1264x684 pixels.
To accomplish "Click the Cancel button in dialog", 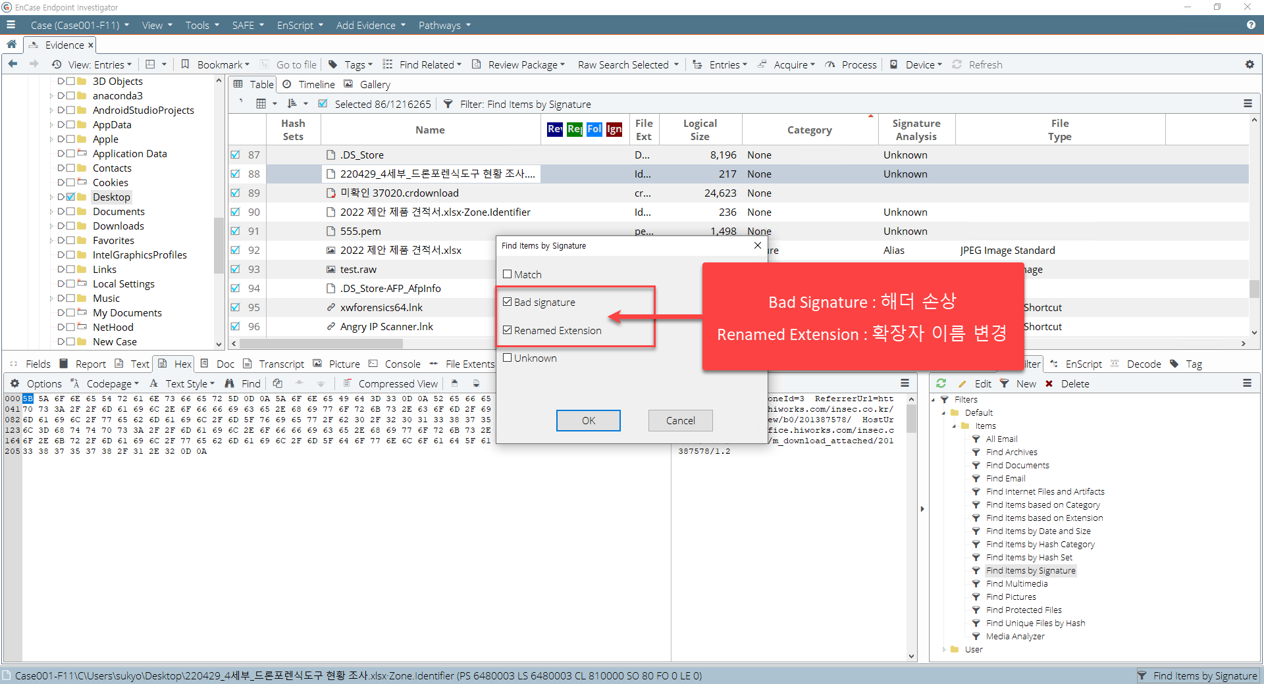I will click(680, 421).
